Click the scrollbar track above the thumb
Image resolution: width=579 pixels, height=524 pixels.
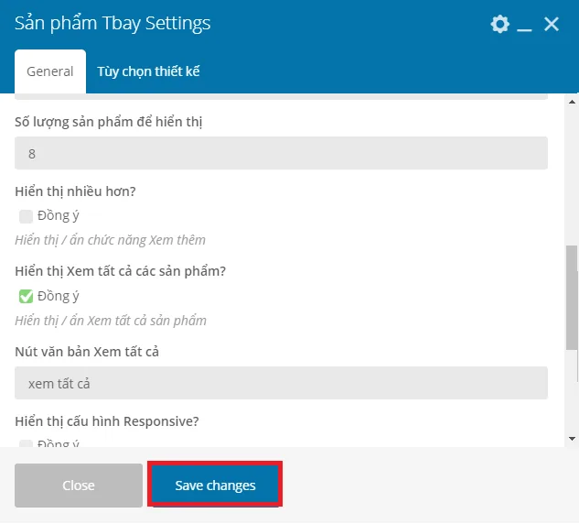tap(572, 176)
